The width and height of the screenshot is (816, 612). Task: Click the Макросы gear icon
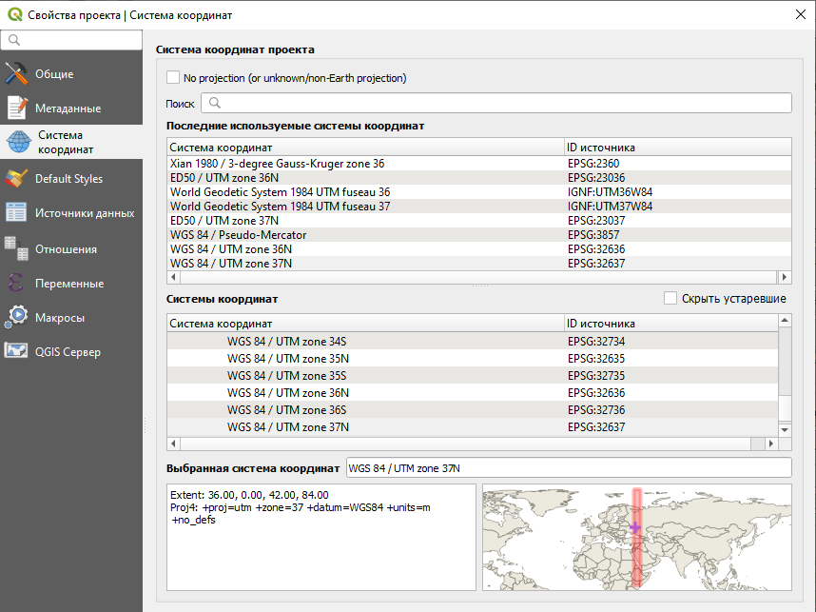tap(16, 317)
